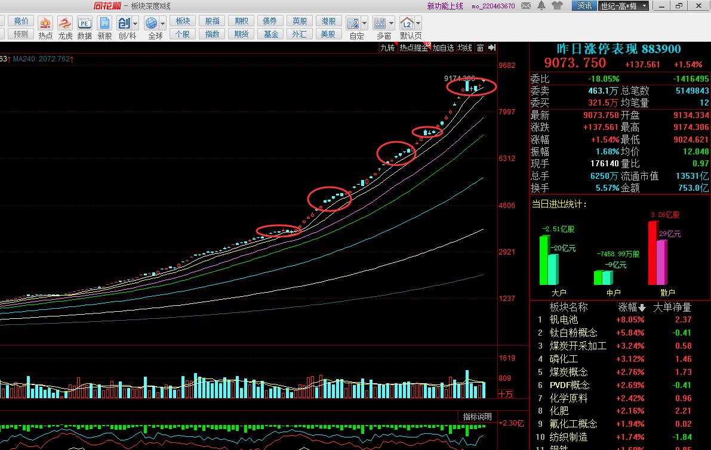Viewport: 711px width, 450px height.
Task: Switch to the 港股 market tab
Action: click(x=328, y=21)
